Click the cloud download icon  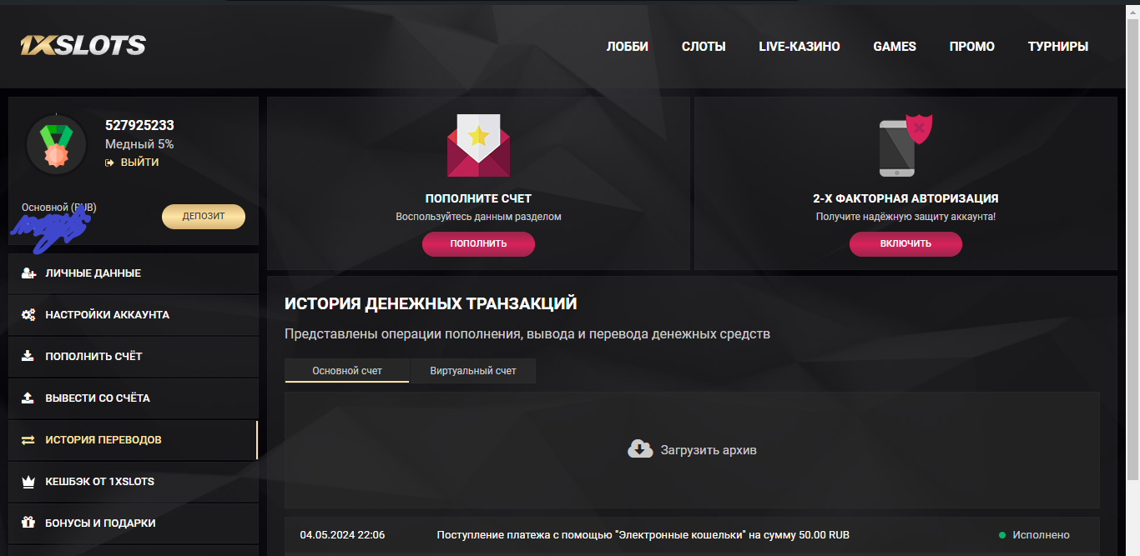coord(640,449)
